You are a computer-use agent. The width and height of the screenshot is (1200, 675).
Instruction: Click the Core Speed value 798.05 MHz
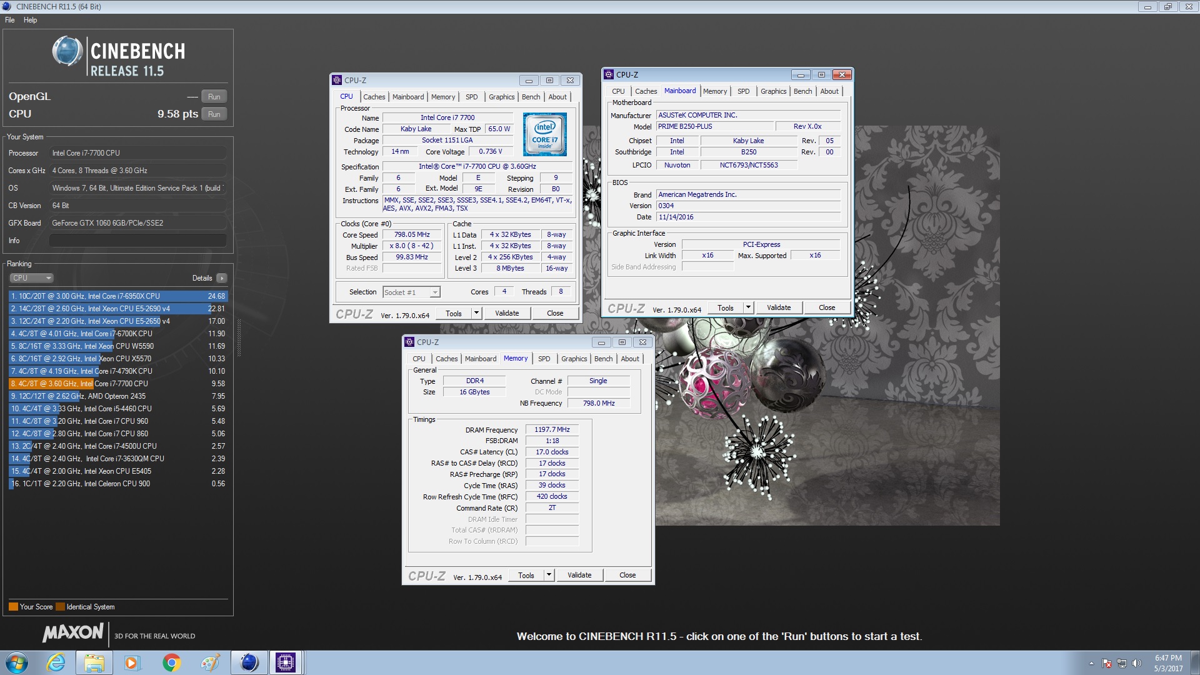point(412,235)
